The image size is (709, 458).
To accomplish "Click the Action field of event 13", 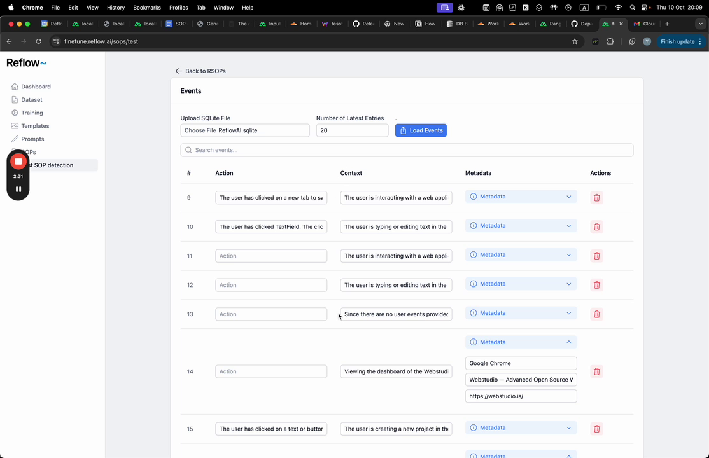I will coord(271,314).
